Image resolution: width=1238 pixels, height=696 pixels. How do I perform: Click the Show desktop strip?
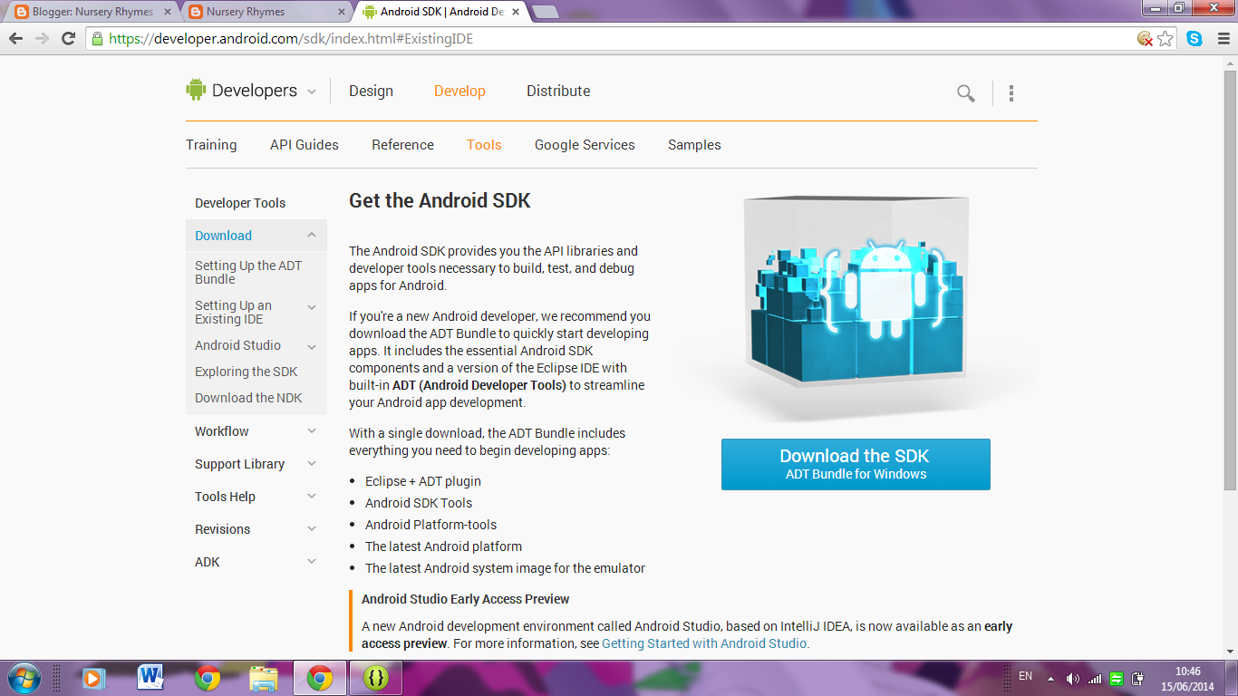click(x=1231, y=679)
